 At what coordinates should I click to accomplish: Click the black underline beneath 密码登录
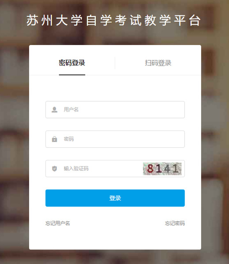click(x=72, y=75)
